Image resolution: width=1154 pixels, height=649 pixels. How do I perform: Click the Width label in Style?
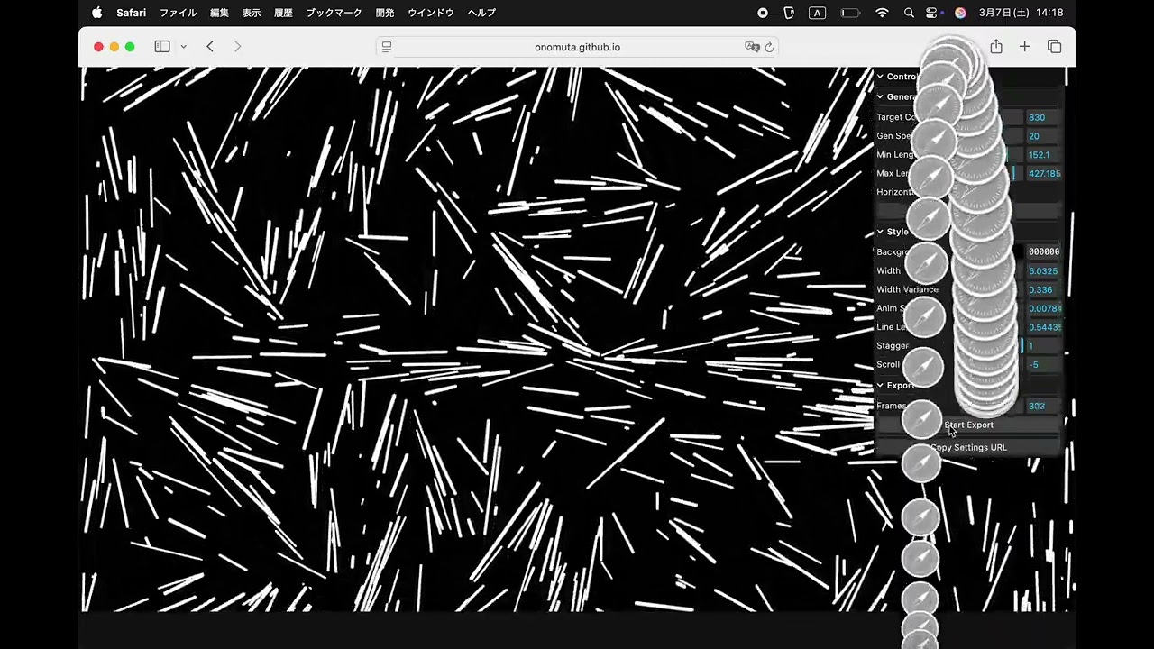coord(888,270)
